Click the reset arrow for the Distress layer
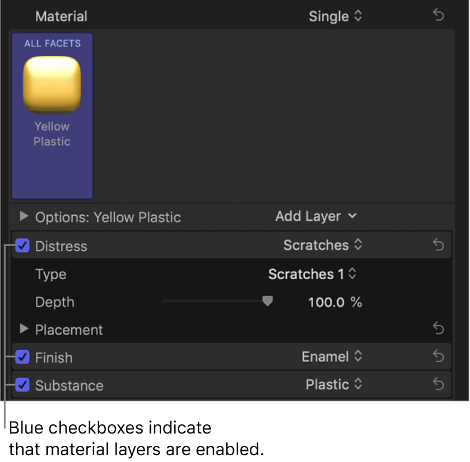 click(x=438, y=246)
